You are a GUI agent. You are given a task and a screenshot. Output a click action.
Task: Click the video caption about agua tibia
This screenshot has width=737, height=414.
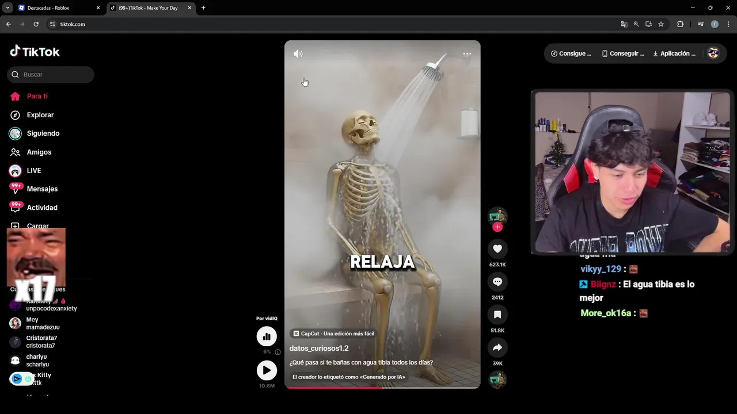pyautogui.click(x=361, y=363)
